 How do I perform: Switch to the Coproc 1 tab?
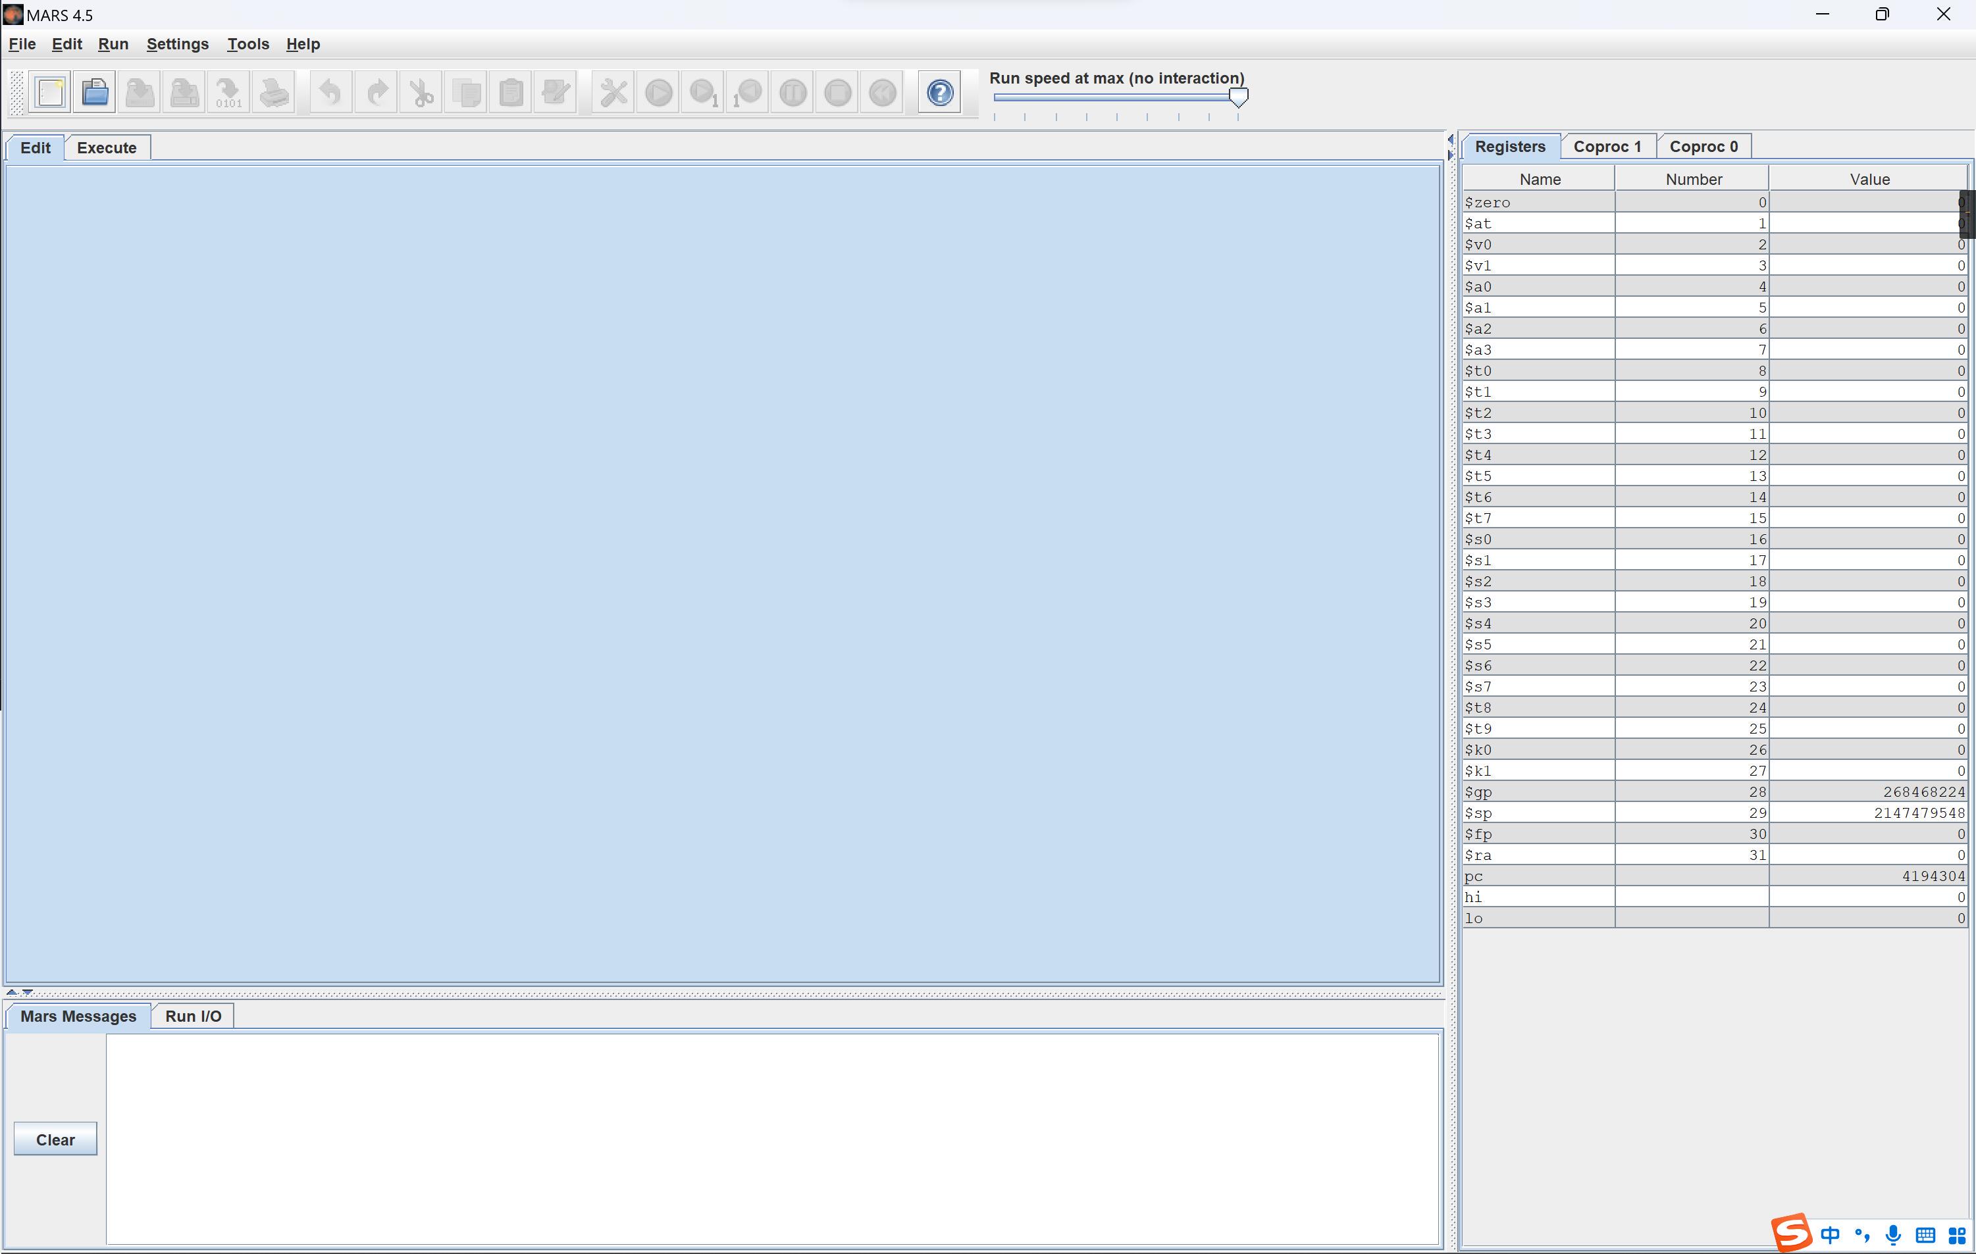[1607, 147]
